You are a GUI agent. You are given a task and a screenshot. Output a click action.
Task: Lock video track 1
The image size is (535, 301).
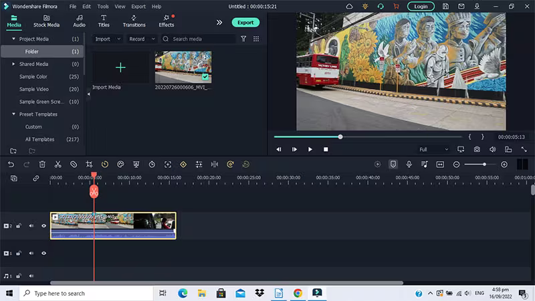[19, 254]
